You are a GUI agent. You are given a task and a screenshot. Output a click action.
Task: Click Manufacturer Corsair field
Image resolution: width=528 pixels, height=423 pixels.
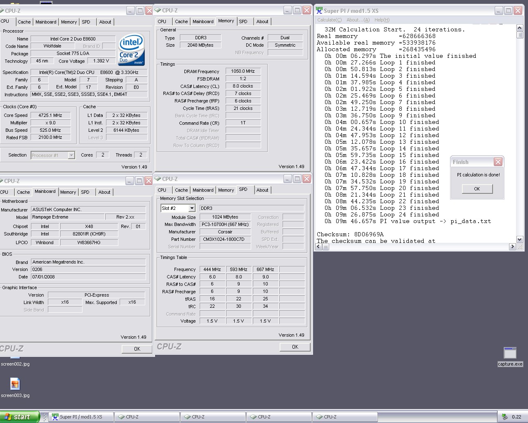click(x=225, y=232)
